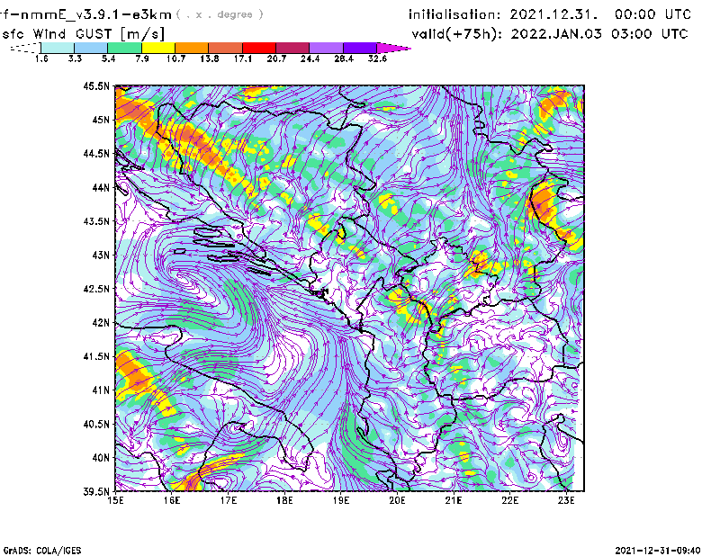Click the dashed white arrow below 1.6
Screen dimensions: 720x556
pyautogui.click(x=25, y=48)
